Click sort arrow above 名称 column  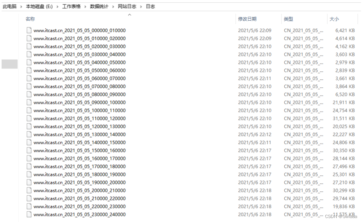point(130,15)
